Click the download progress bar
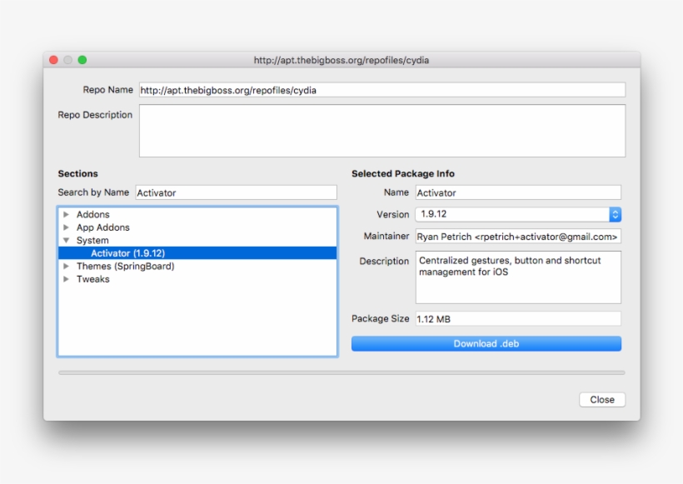The image size is (683, 484). tap(341, 373)
